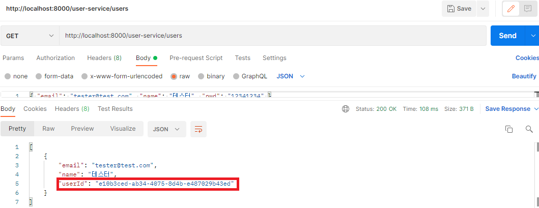Click the Save button

[x=459, y=9]
